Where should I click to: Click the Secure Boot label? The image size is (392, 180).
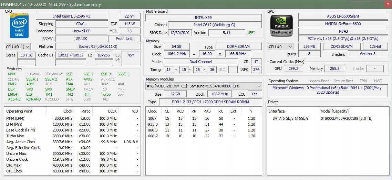pos(343,81)
